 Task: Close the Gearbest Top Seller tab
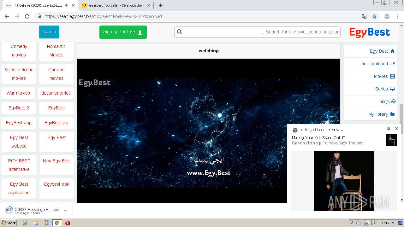149,5
